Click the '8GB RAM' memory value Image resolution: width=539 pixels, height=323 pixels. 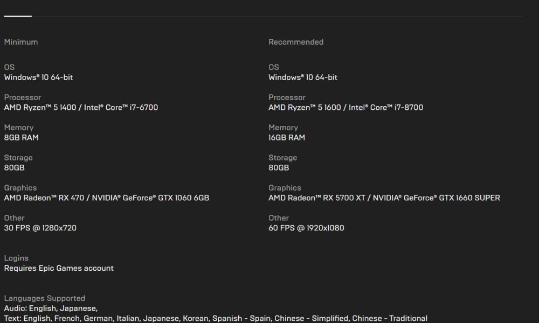pos(22,138)
